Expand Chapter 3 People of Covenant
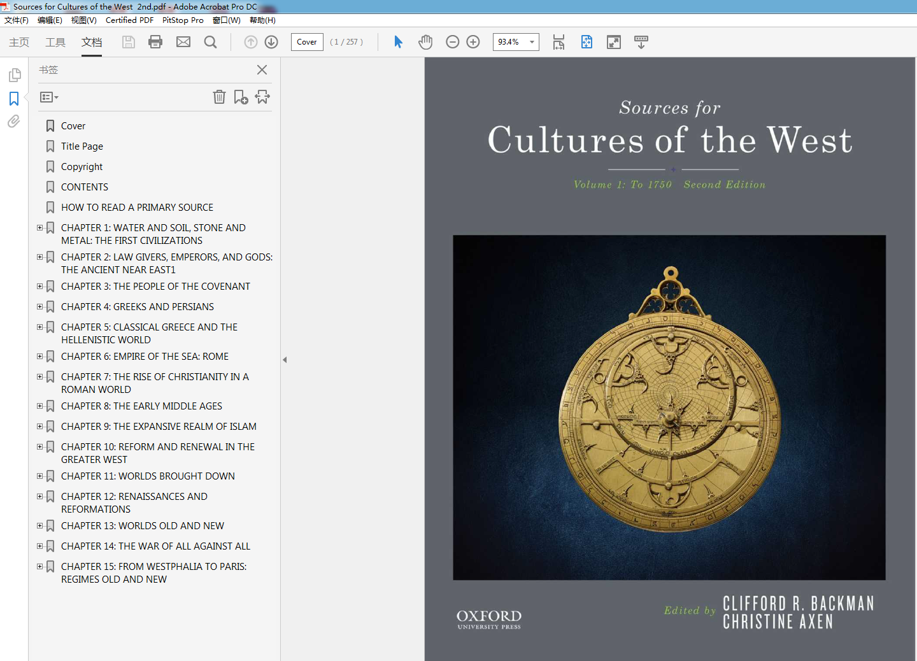917x661 pixels. point(39,286)
